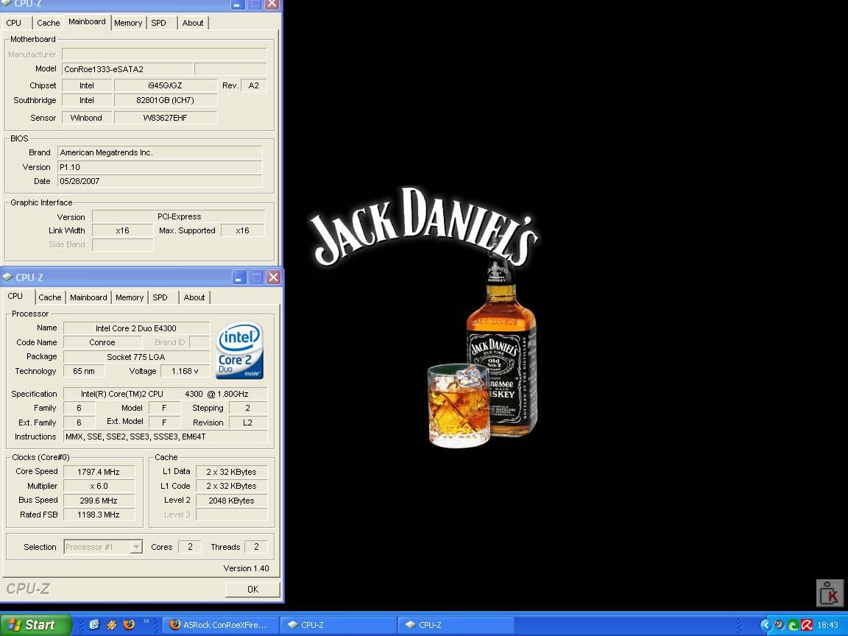Click the chipset value i945G/GZ

click(166, 85)
